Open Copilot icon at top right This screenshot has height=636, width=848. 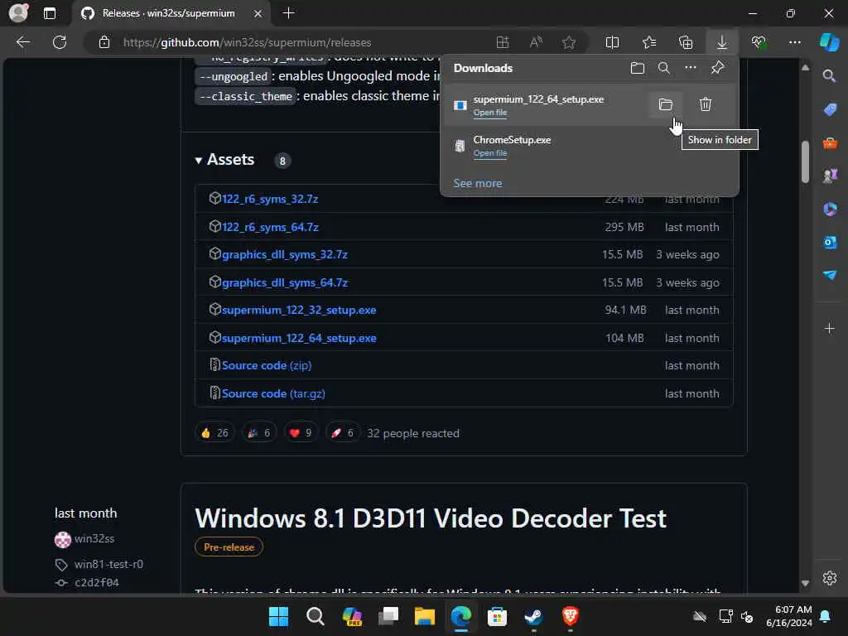coord(829,42)
